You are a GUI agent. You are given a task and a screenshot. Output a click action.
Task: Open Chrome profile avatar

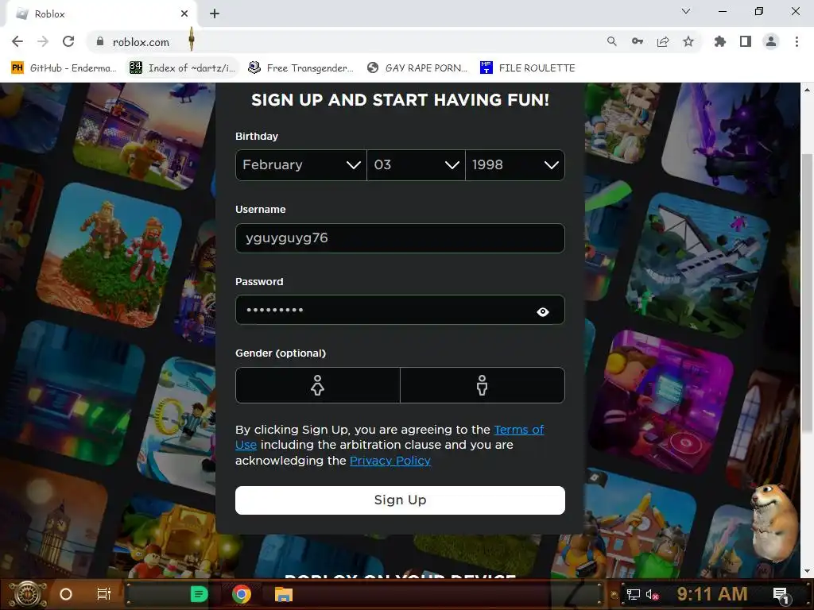[771, 41]
